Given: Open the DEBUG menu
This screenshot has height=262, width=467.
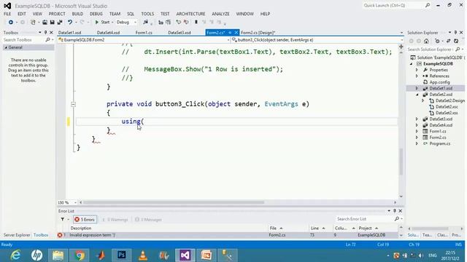Looking at the screenshot, I should (x=96, y=14).
